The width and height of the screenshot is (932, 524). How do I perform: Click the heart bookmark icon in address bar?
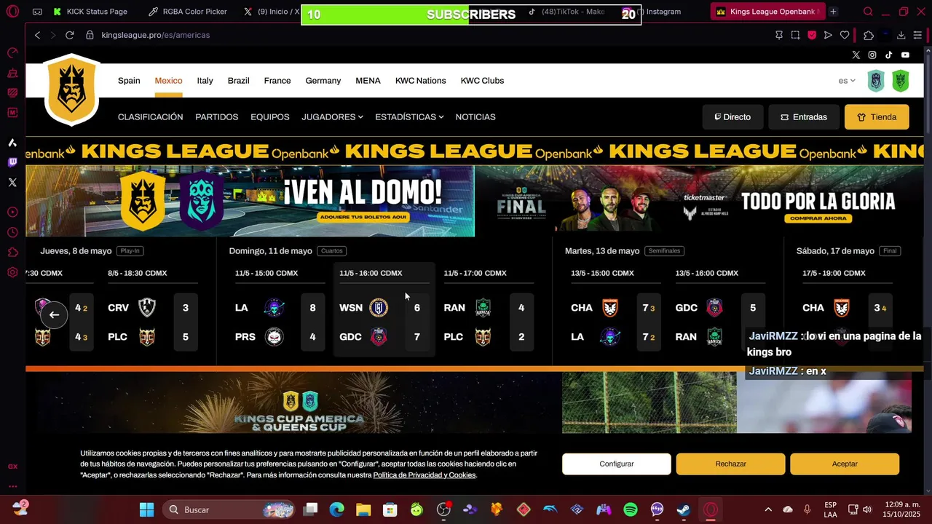[845, 35]
